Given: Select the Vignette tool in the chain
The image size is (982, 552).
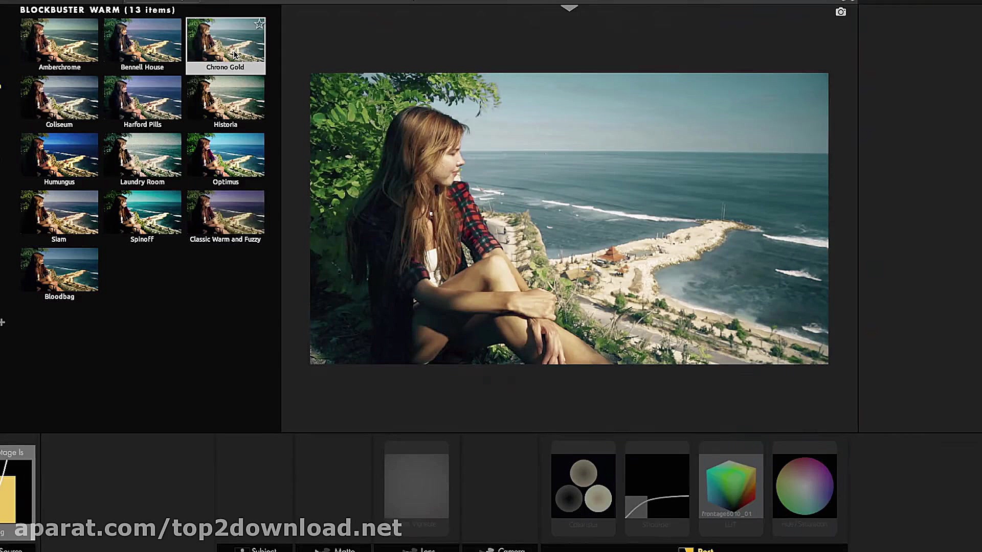Looking at the screenshot, I should (x=416, y=486).
